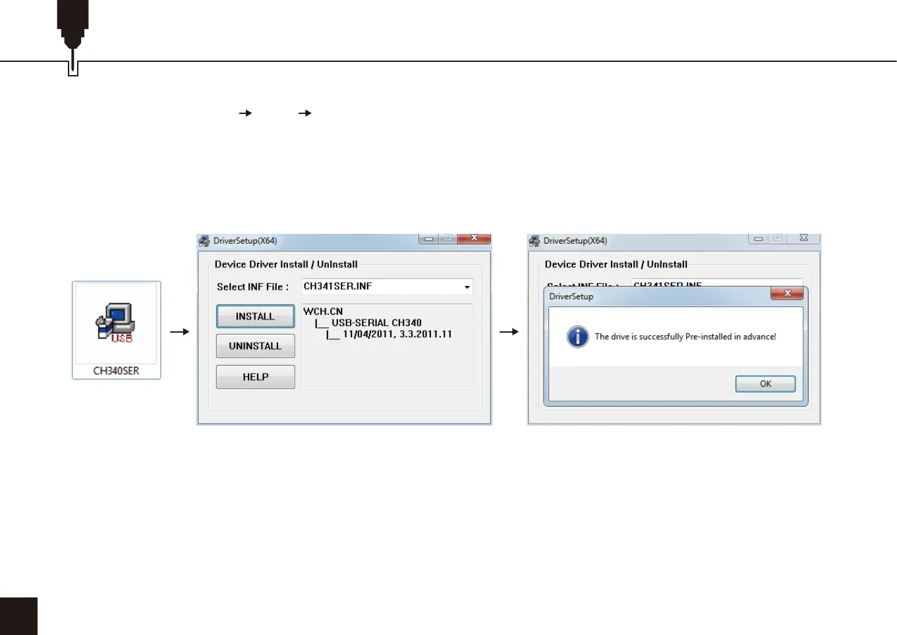The image size is (897, 635).
Task: Click the HELP button
Action: (255, 377)
